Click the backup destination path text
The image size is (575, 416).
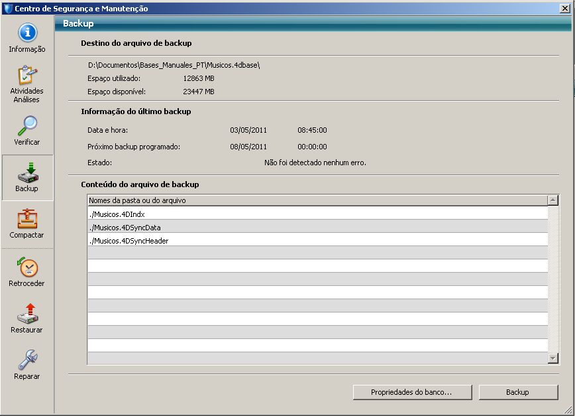[x=174, y=65]
